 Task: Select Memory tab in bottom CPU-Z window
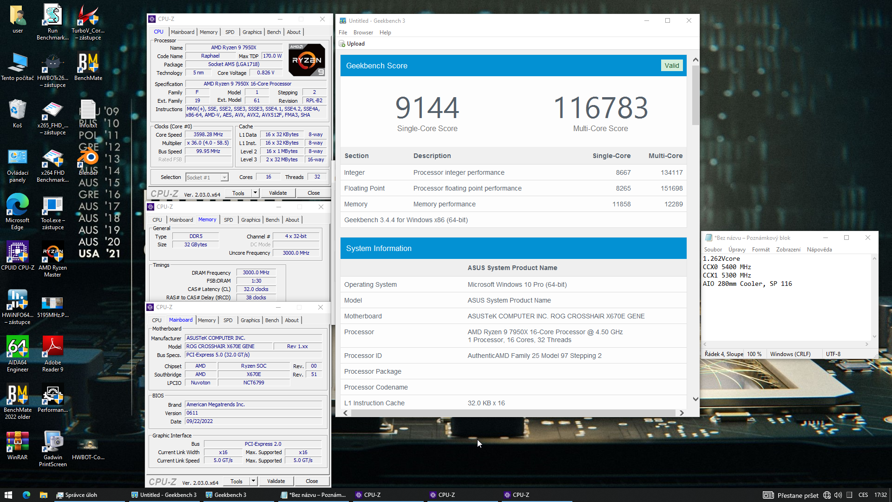[x=206, y=320]
